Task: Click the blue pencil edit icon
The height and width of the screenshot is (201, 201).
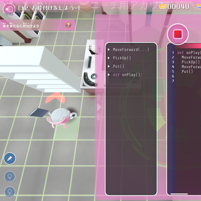Action: click(10, 158)
